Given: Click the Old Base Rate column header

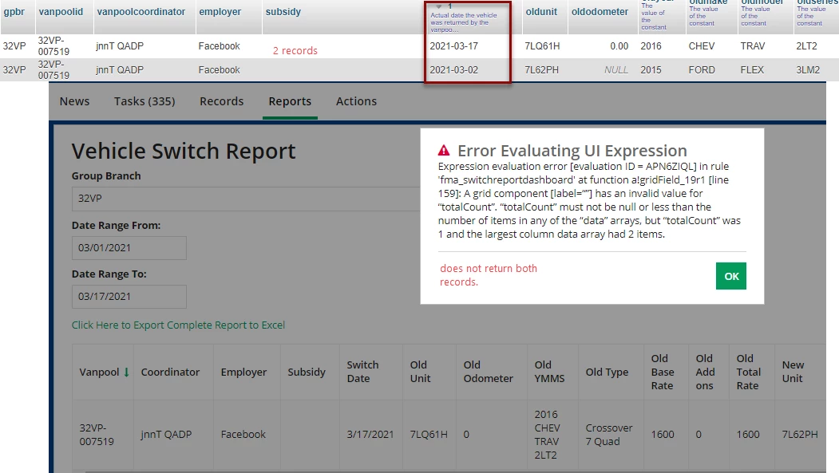Looking at the screenshot, I should [663, 372].
